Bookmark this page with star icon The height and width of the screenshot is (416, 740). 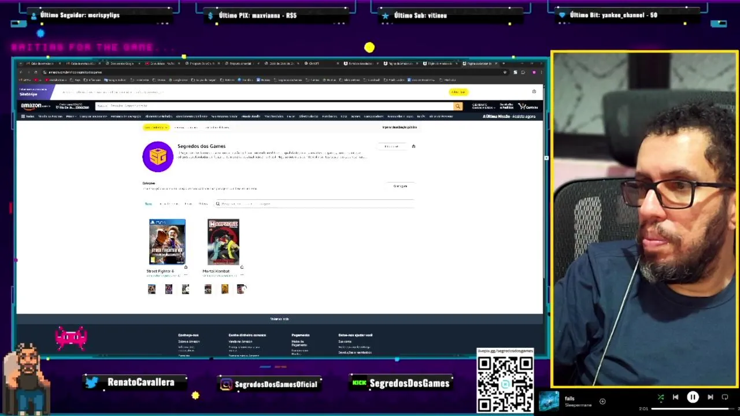tap(505, 72)
